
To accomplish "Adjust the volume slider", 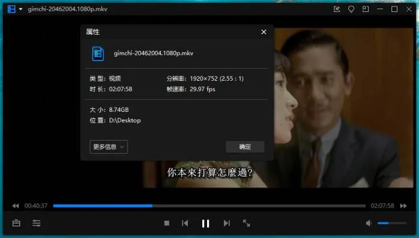I will pos(391,223).
